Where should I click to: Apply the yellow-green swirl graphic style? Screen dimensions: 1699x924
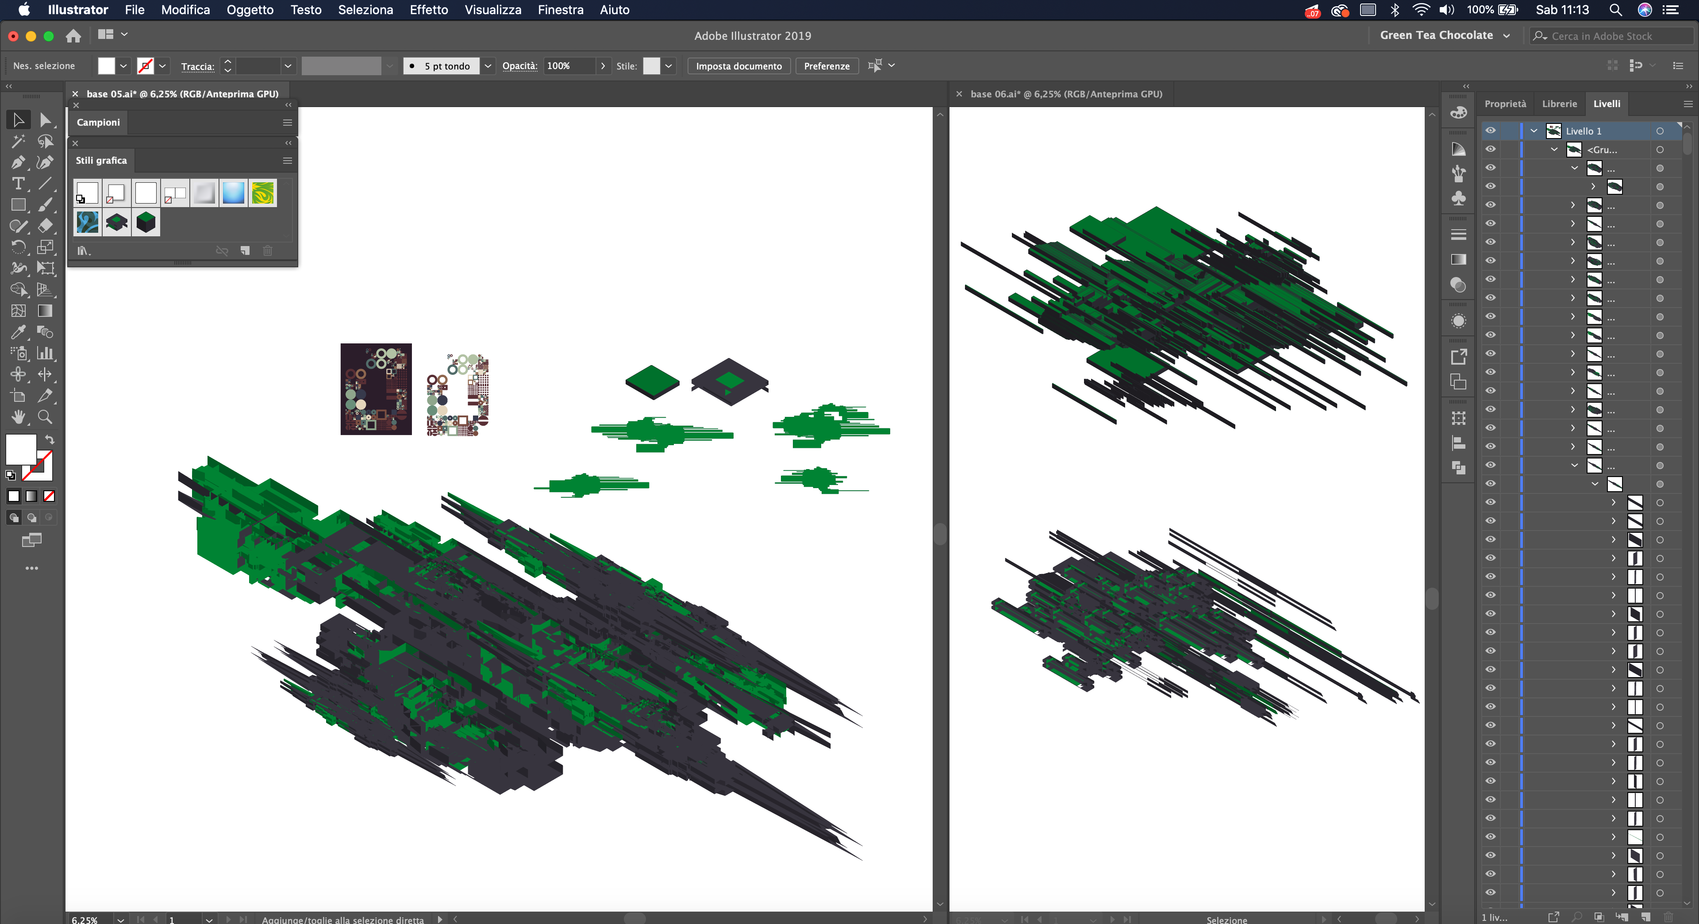click(262, 193)
